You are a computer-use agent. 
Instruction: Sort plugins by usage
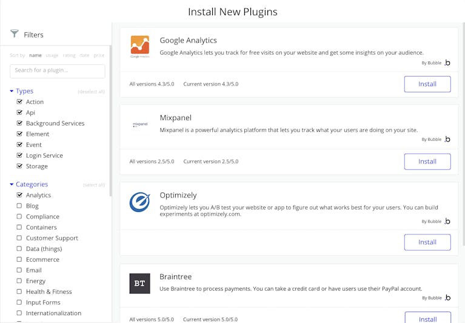(52, 55)
